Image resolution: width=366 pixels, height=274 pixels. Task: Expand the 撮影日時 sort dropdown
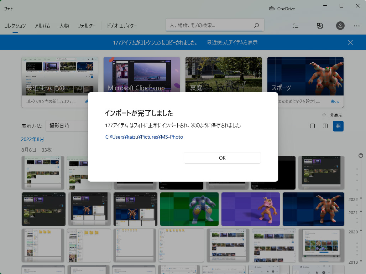point(68,126)
